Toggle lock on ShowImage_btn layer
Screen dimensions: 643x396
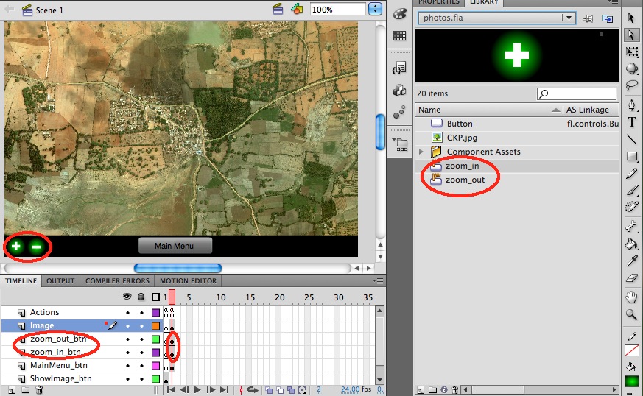coord(141,379)
